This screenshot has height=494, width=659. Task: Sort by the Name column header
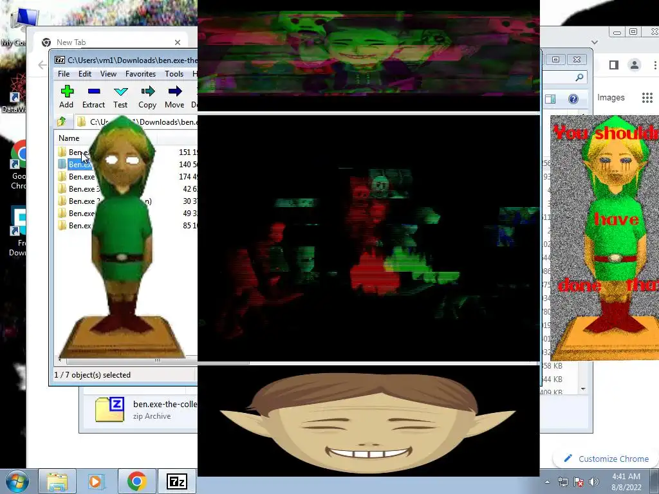click(x=69, y=138)
